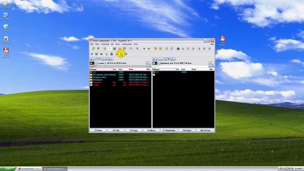Open the Show menu
Image resolution: width=304 pixels, height=171 pixels.
click(118, 44)
